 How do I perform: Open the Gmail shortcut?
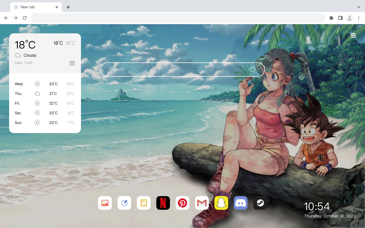click(x=202, y=203)
